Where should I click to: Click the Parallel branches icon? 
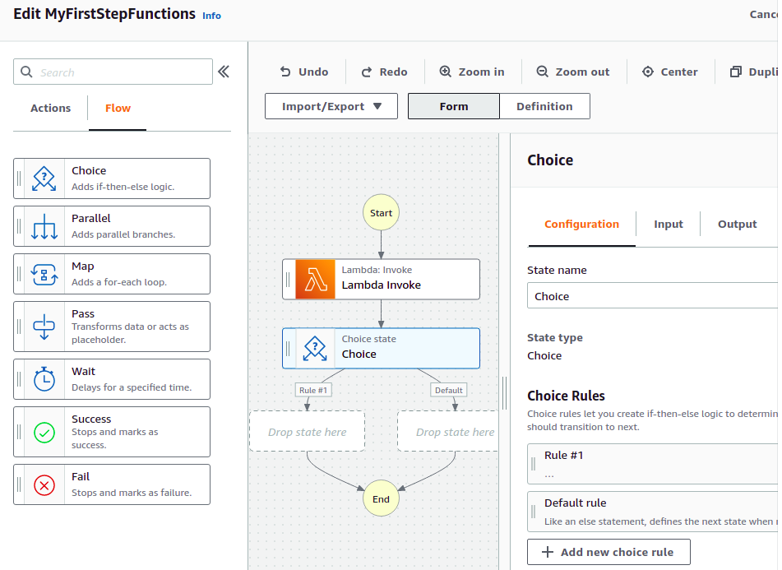[44, 226]
